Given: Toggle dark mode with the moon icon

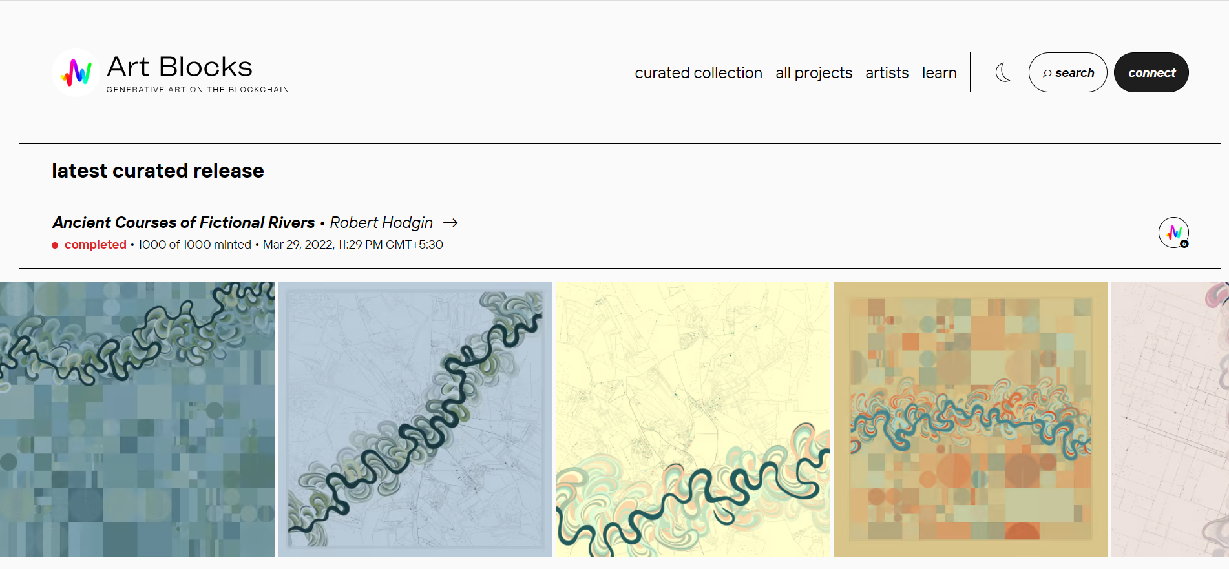Looking at the screenshot, I should coord(1003,72).
